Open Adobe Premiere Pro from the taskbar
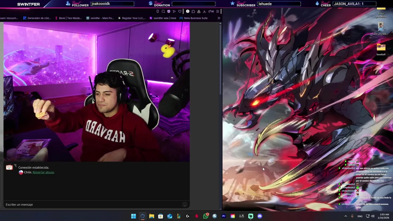The width and height of the screenshot is (393, 221). (x=224, y=216)
